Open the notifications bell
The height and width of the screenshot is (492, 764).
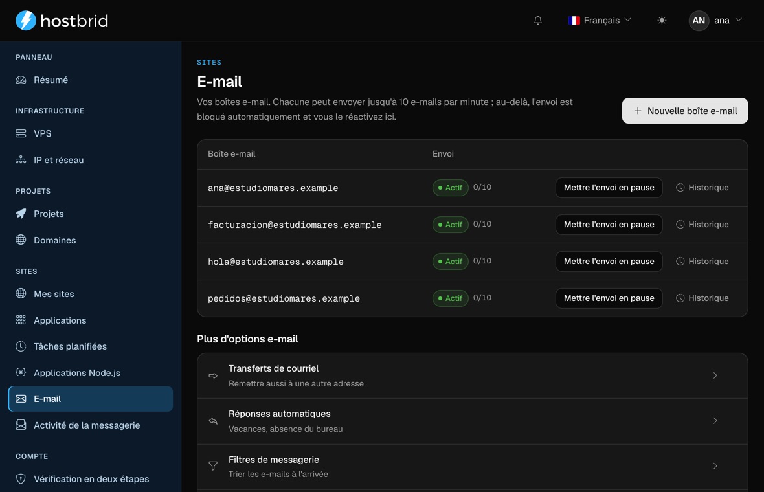pyautogui.click(x=538, y=21)
